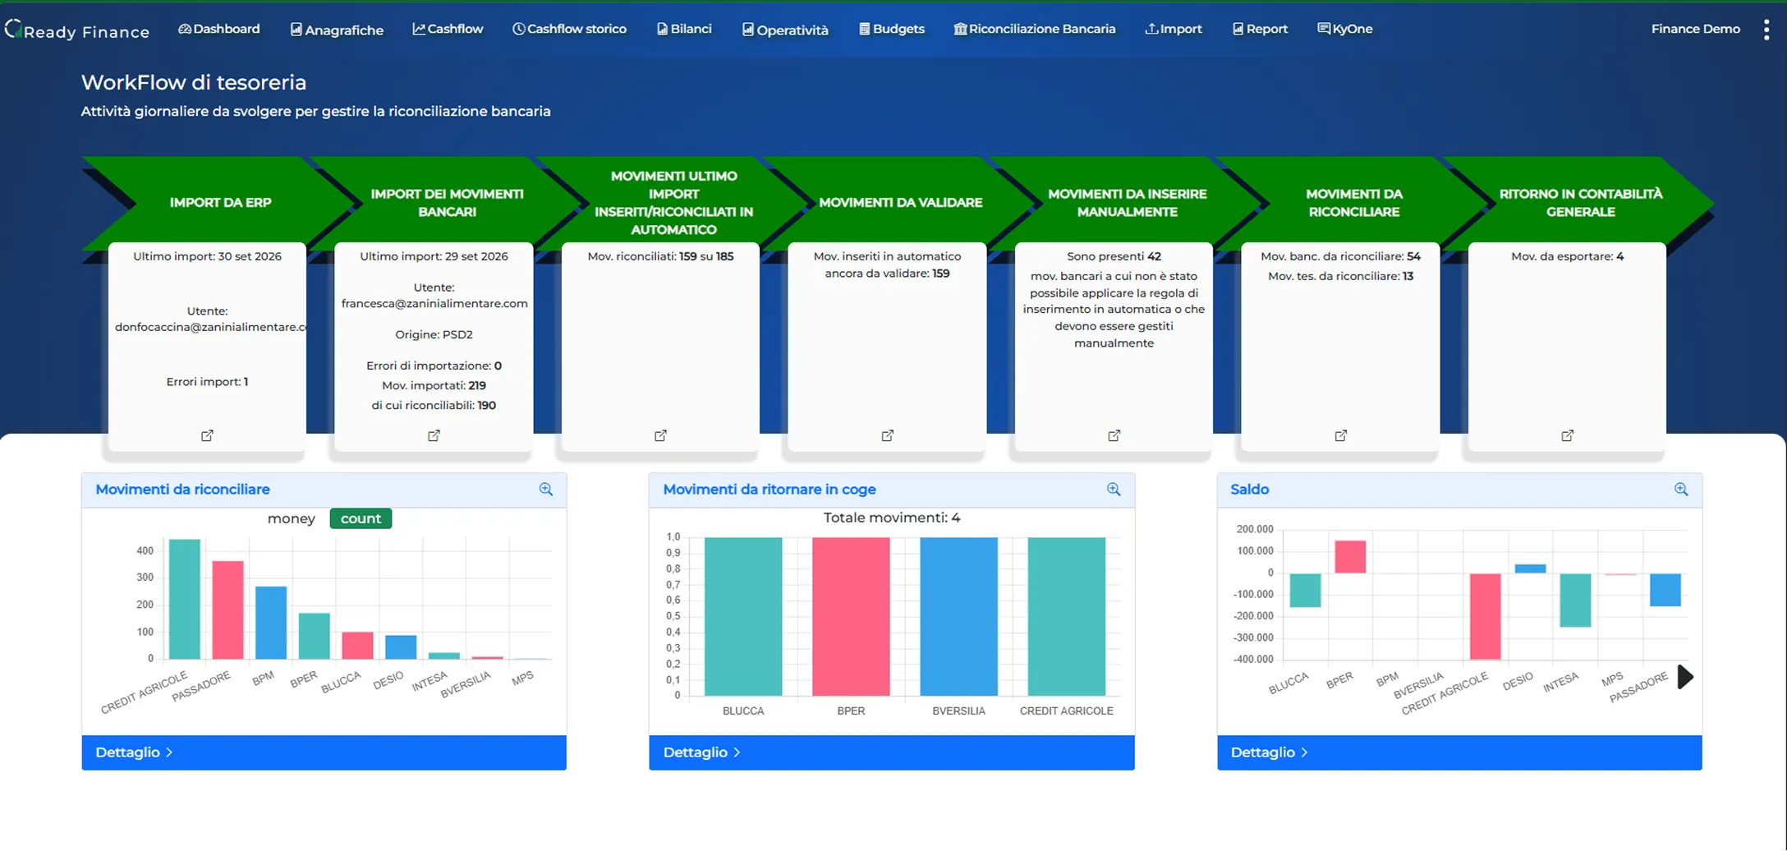Open the Cashflow storico menu
1787x851 pixels.
[x=569, y=29]
